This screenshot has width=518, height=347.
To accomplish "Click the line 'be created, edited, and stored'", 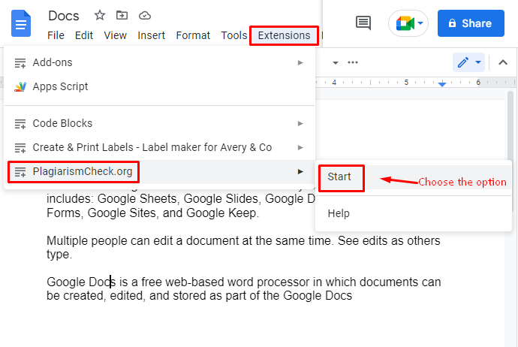I will pos(199,295).
